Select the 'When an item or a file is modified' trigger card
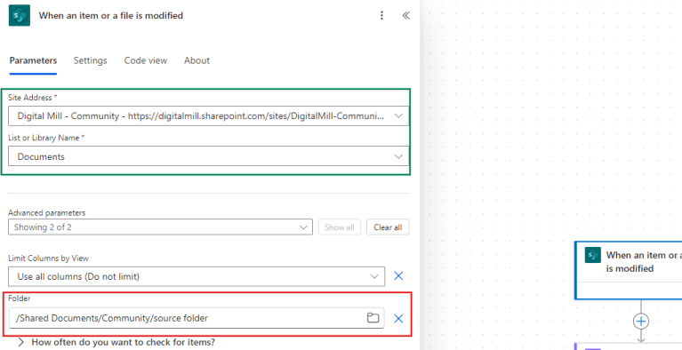Screen dimensions: 682x350 click(629, 270)
